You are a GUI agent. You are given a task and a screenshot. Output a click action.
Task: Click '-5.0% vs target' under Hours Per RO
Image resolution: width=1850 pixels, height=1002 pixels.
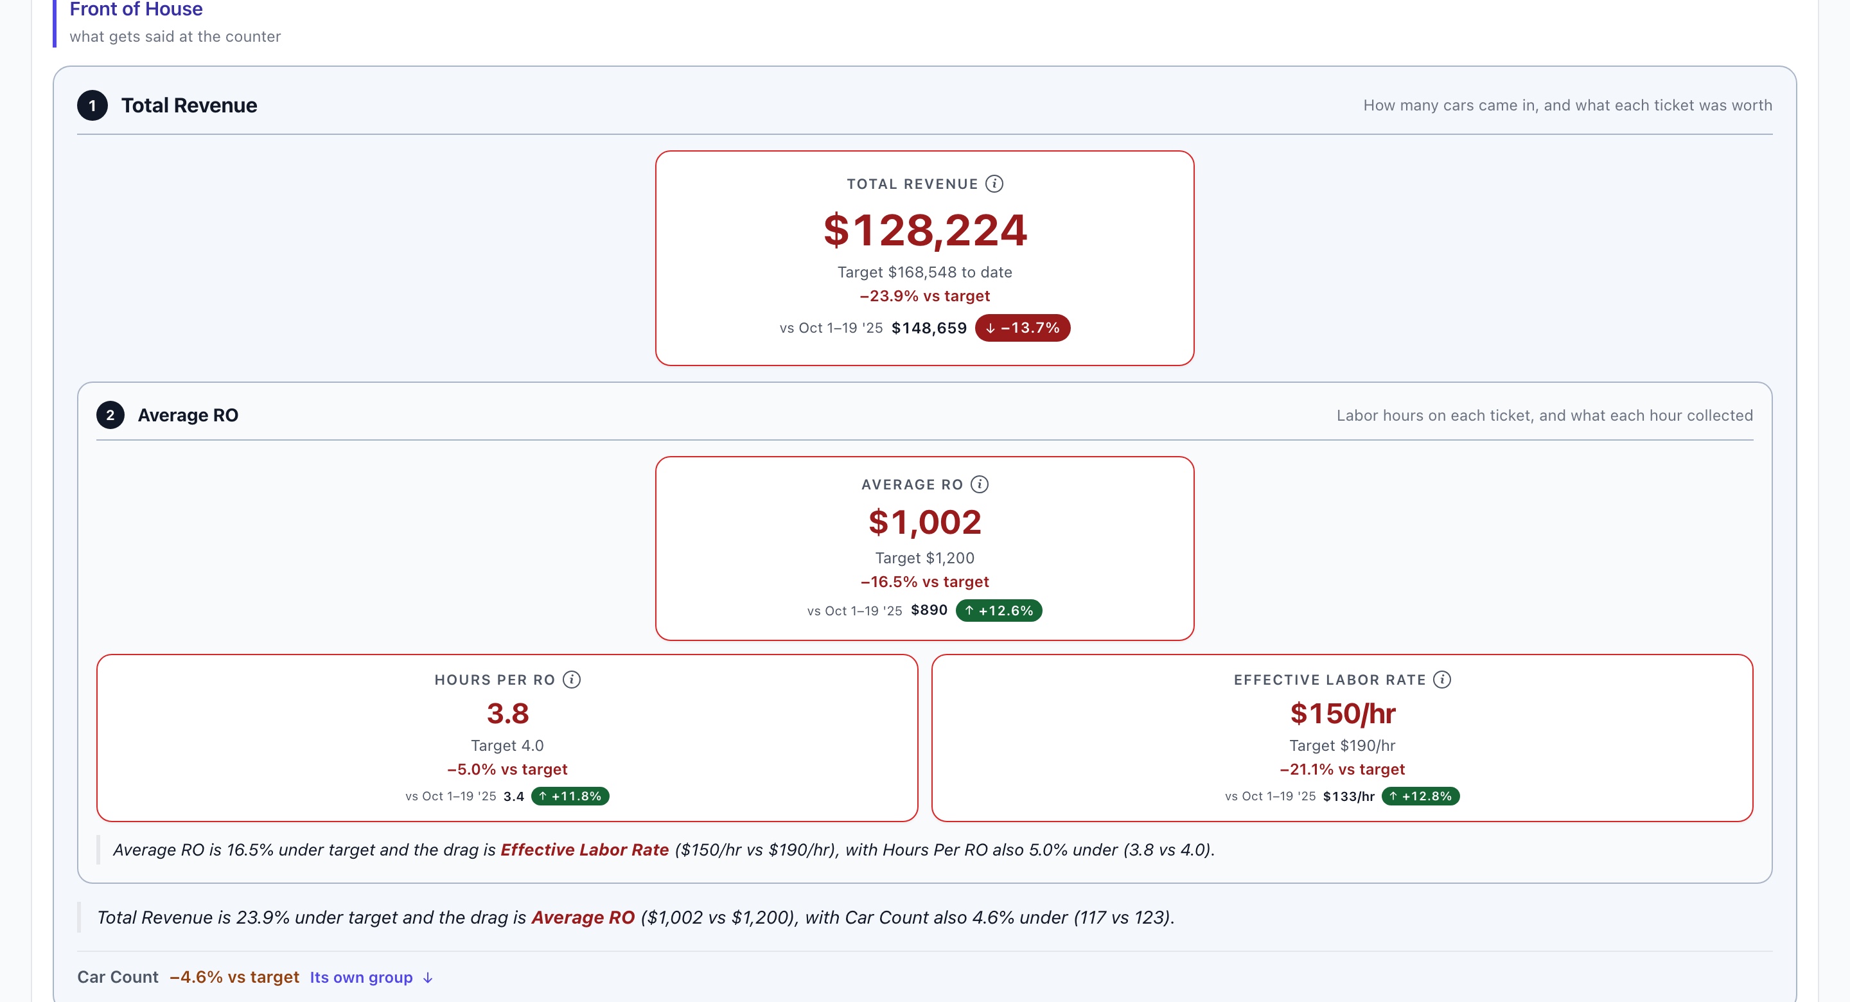tap(507, 769)
